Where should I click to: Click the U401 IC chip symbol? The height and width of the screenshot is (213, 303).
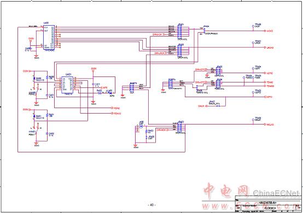tap(67, 85)
